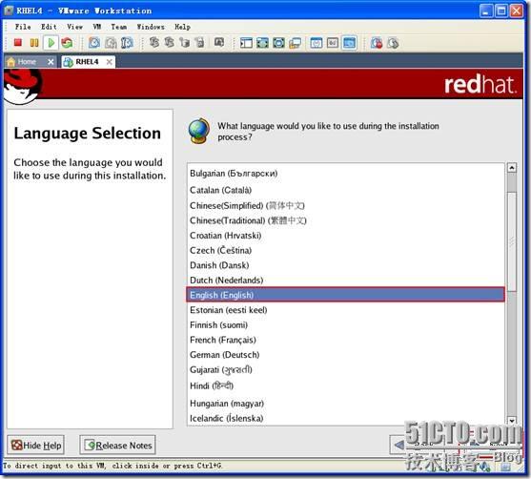Open the Edit menu

tap(49, 27)
